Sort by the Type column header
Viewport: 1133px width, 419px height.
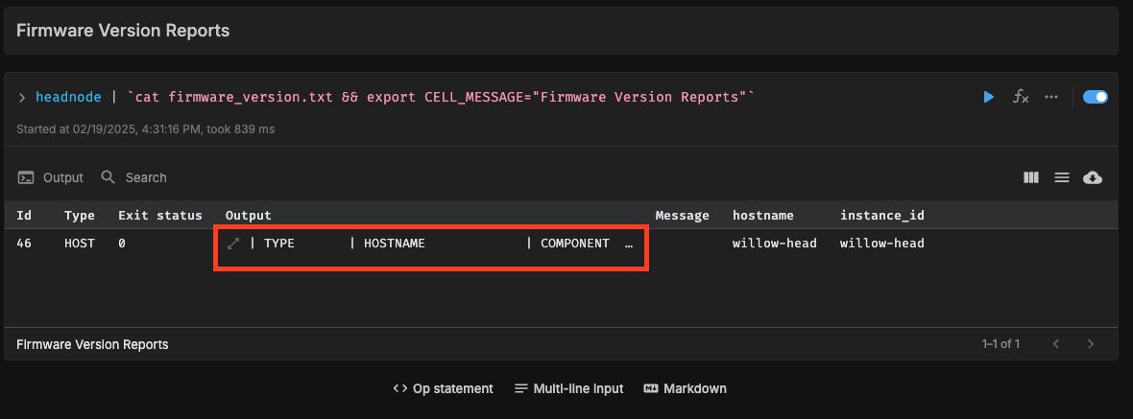79,215
